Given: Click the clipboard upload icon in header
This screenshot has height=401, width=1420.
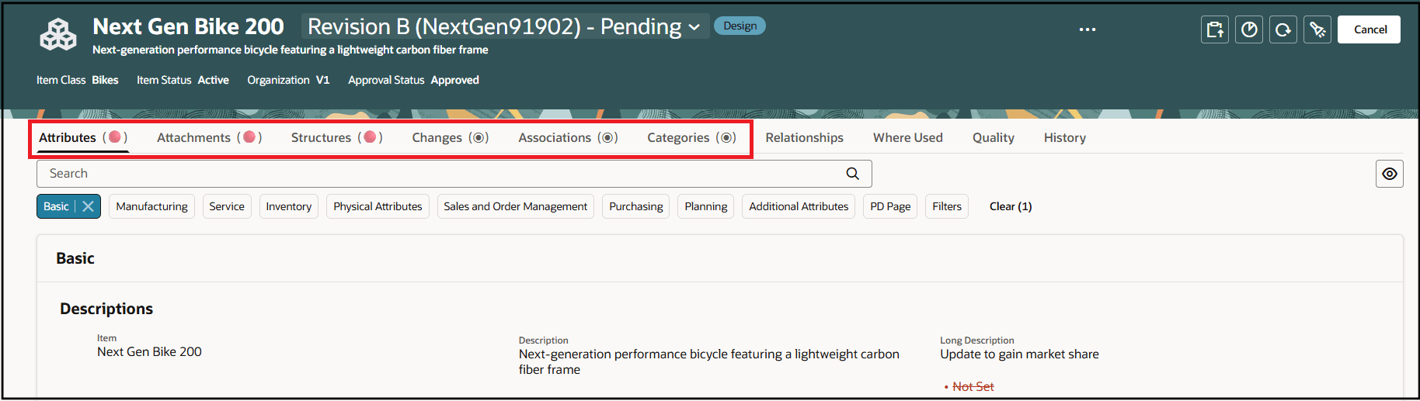Looking at the screenshot, I should pos(1215,29).
